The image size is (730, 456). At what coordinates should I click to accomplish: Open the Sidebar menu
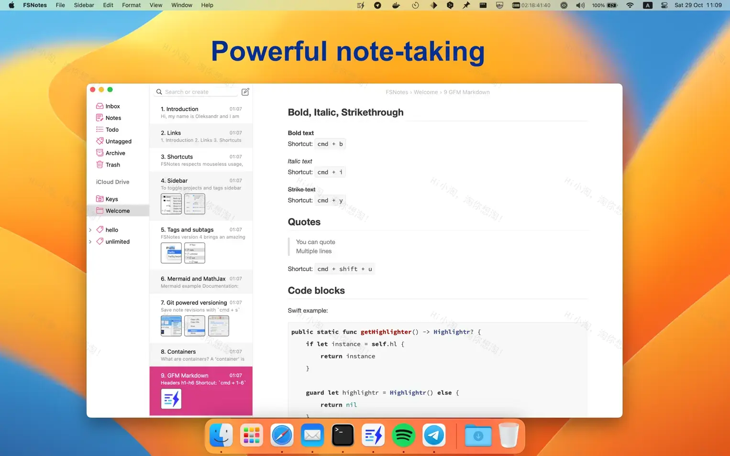[x=84, y=5]
